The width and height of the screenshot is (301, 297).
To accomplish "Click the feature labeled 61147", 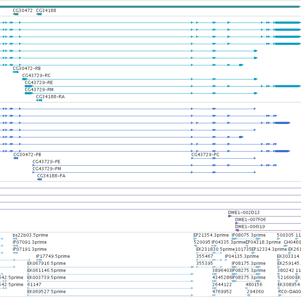I will [34, 285].
